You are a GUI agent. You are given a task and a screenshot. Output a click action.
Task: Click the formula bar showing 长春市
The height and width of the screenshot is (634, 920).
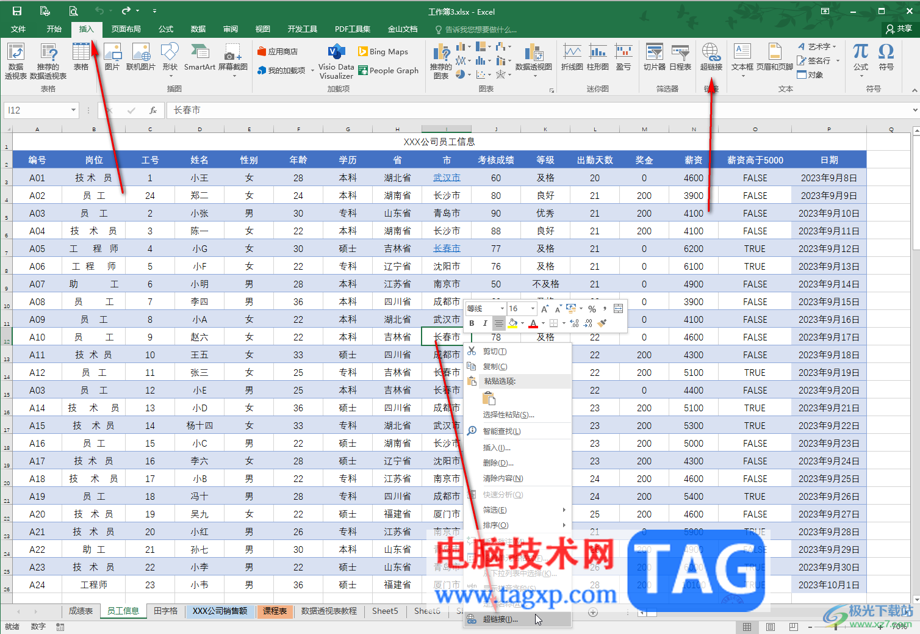tap(540, 110)
